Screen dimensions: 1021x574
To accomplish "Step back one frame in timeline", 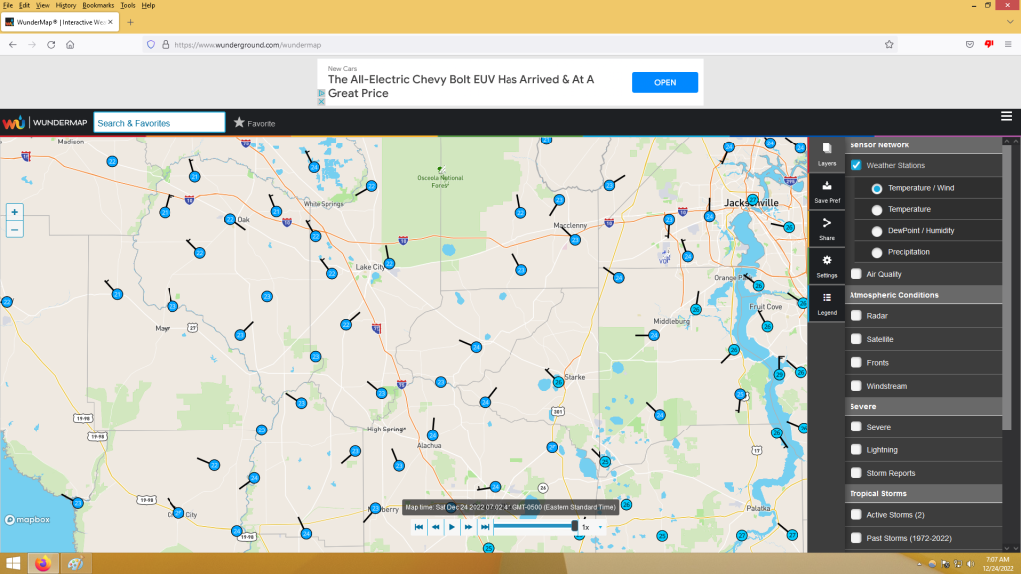I will pos(435,527).
